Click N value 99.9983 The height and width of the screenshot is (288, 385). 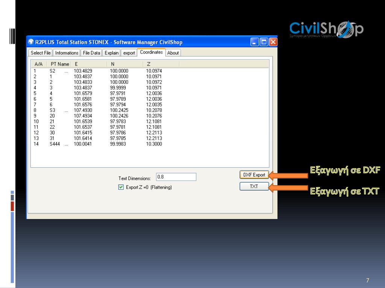point(118,144)
